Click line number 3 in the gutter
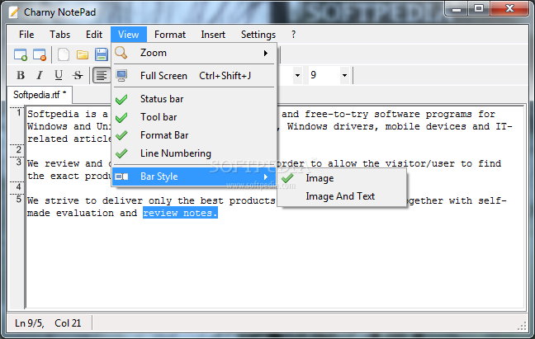 point(19,162)
